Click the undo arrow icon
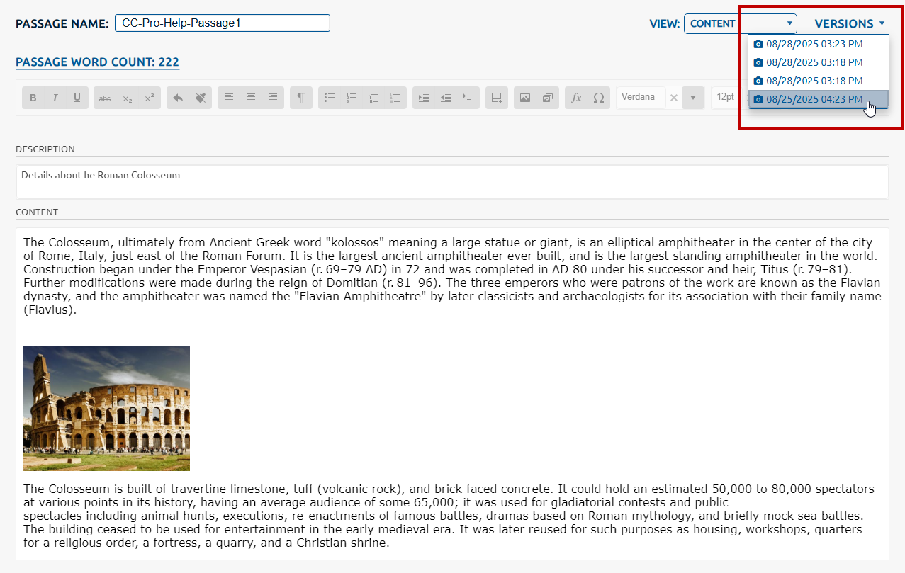Screen dimensions: 905x573 coord(178,98)
